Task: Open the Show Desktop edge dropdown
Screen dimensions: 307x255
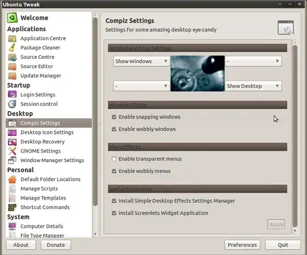Action: 254,86
